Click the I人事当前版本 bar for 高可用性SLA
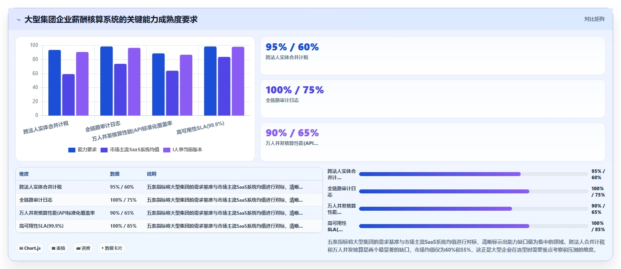This screenshot has width=621, height=269. 238,81
